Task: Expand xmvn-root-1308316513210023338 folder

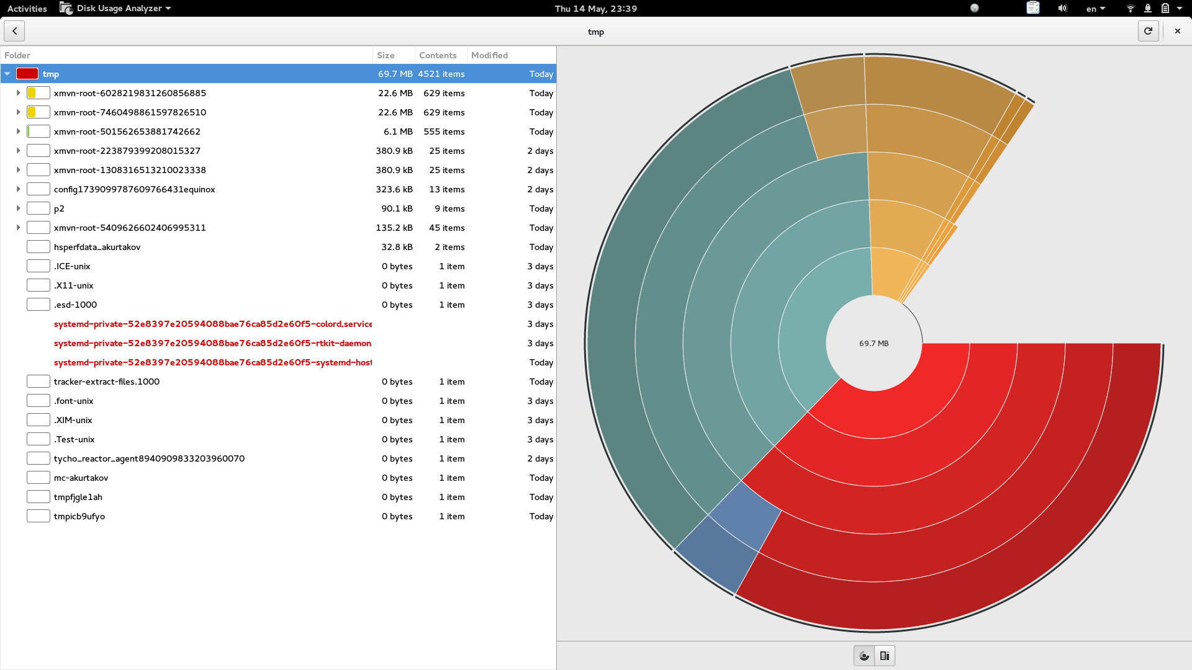Action: pyautogui.click(x=19, y=170)
